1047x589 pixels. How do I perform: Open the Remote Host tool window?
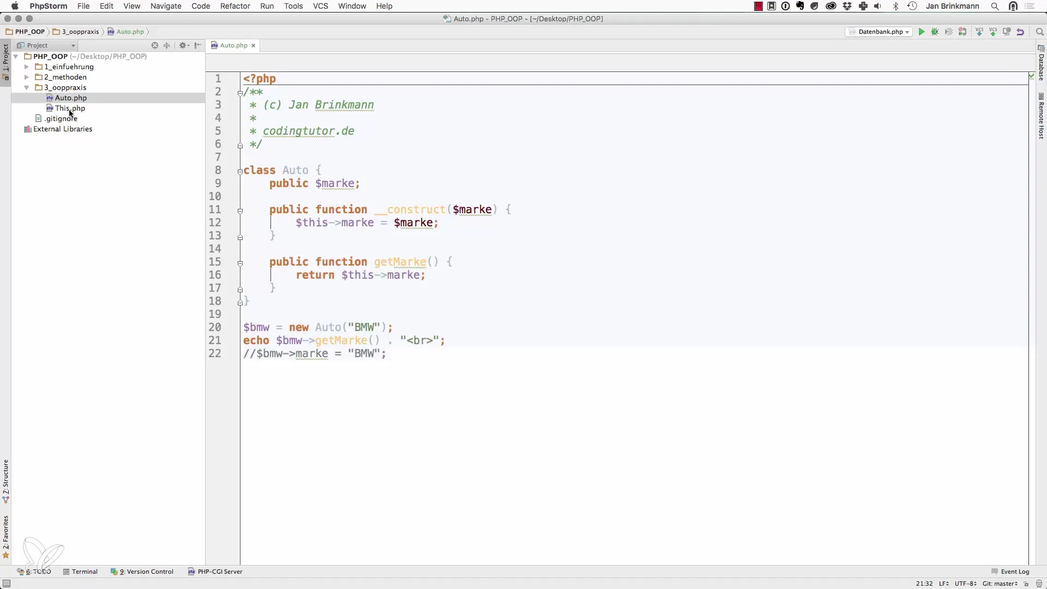pyautogui.click(x=1041, y=117)
